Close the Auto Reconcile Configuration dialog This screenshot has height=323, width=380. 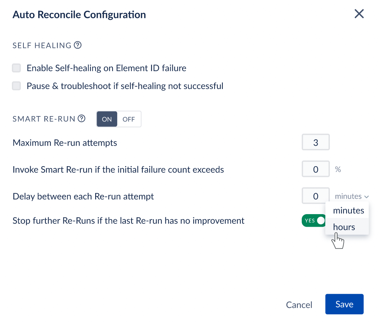pyautogui.click(x=359, y=14)
